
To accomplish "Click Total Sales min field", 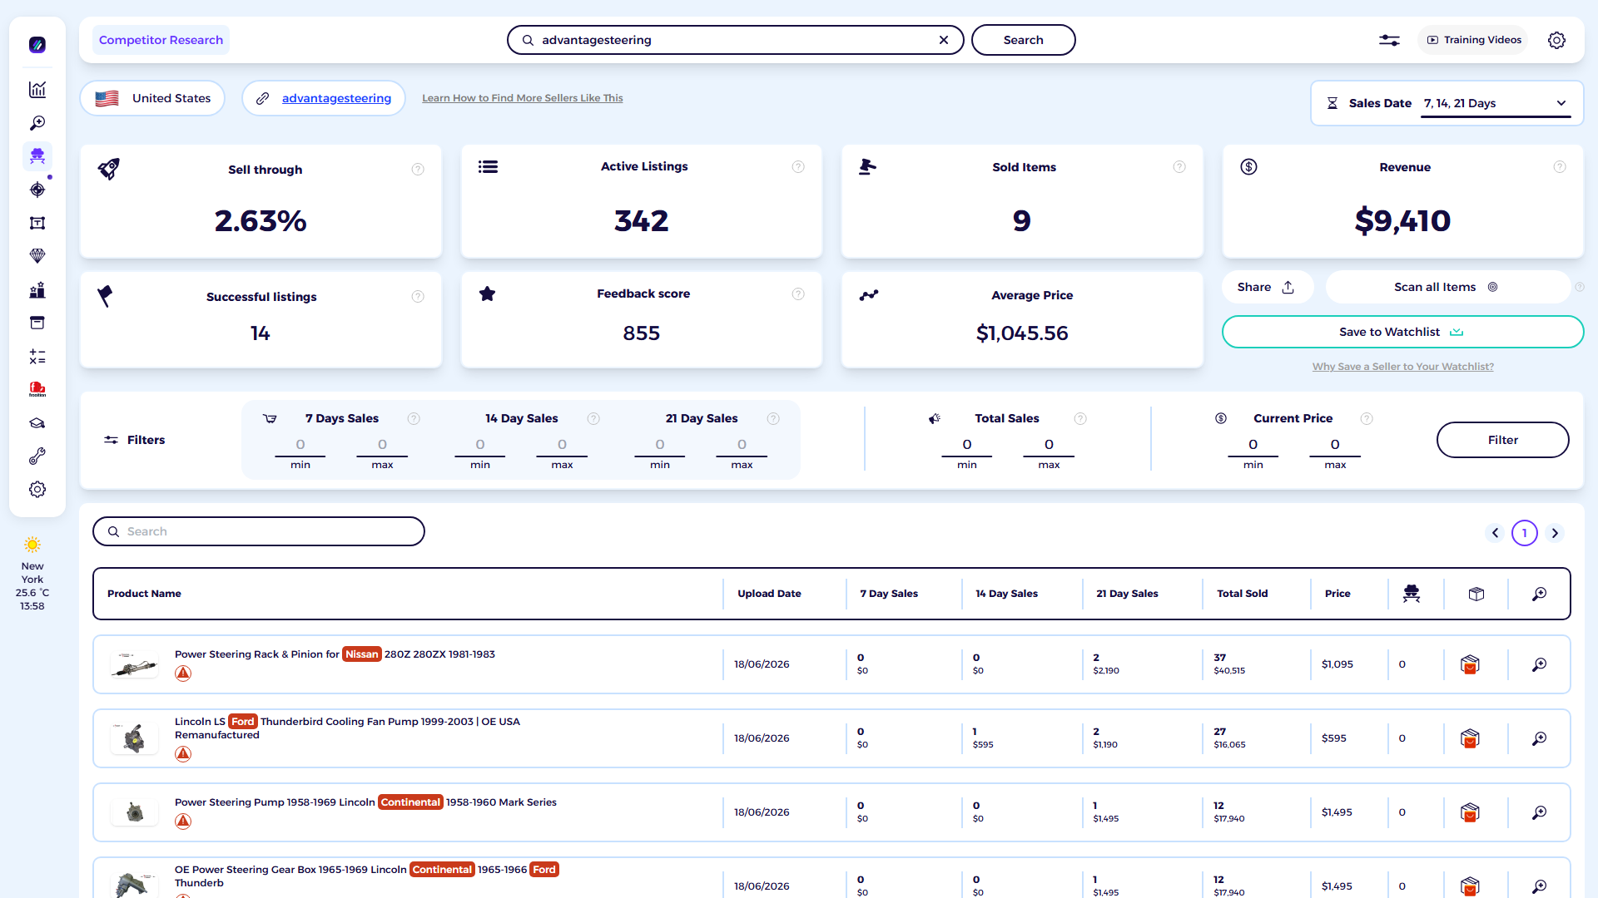I will (967, 445).
